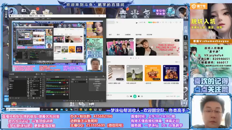Image resolution: width=232 pixels, height=130 pixels.
Task: Open OBS settings (设置) from the controls panel
Action: (x=97, y=88)
